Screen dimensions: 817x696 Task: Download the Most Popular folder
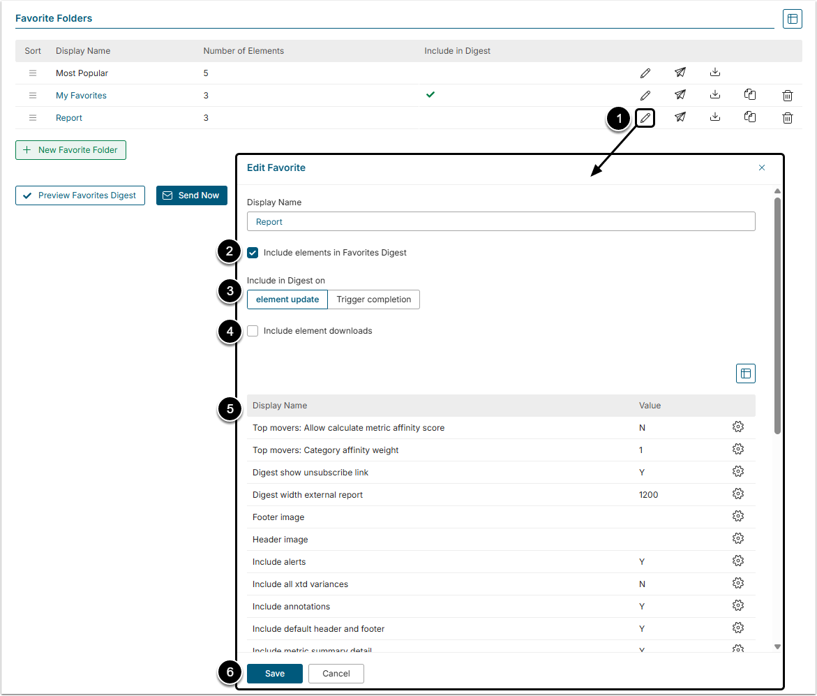[x=715, y=72]
